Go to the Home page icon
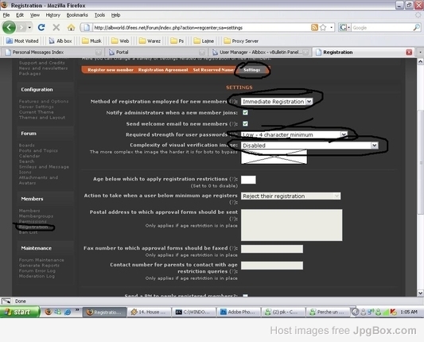 tap(71, 27)
